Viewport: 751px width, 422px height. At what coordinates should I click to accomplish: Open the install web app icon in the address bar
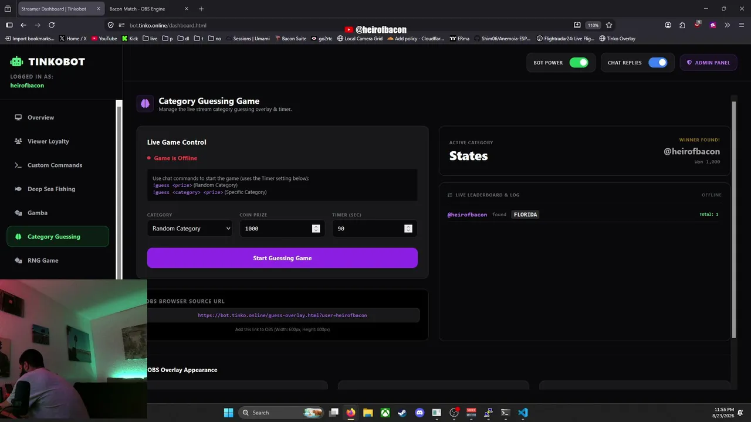577,25
